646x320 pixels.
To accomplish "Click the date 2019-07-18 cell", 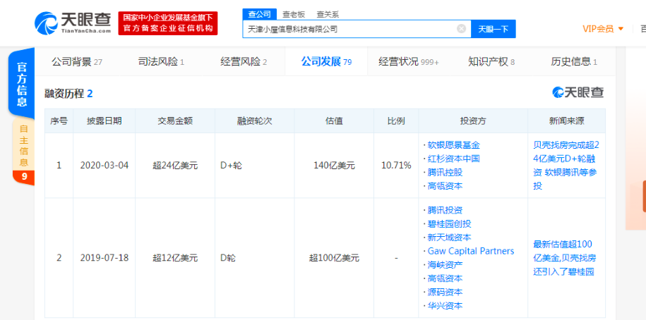I will [x=104, y=258].
